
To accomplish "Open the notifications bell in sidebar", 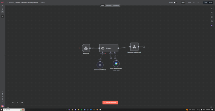I will 2,101.
